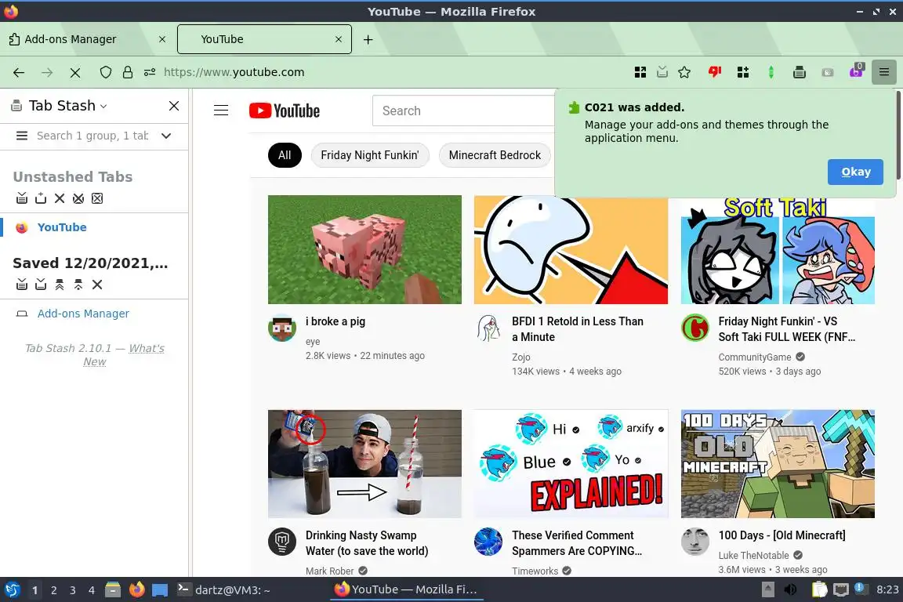Screen dimensions: 903x602
Task: Click the stash-tab tray icon in address bar
Action: 662,72
